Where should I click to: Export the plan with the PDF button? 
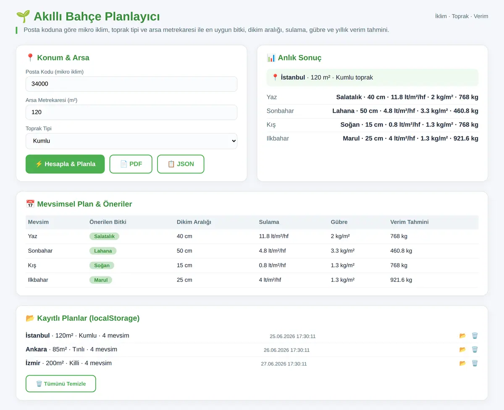131,164
